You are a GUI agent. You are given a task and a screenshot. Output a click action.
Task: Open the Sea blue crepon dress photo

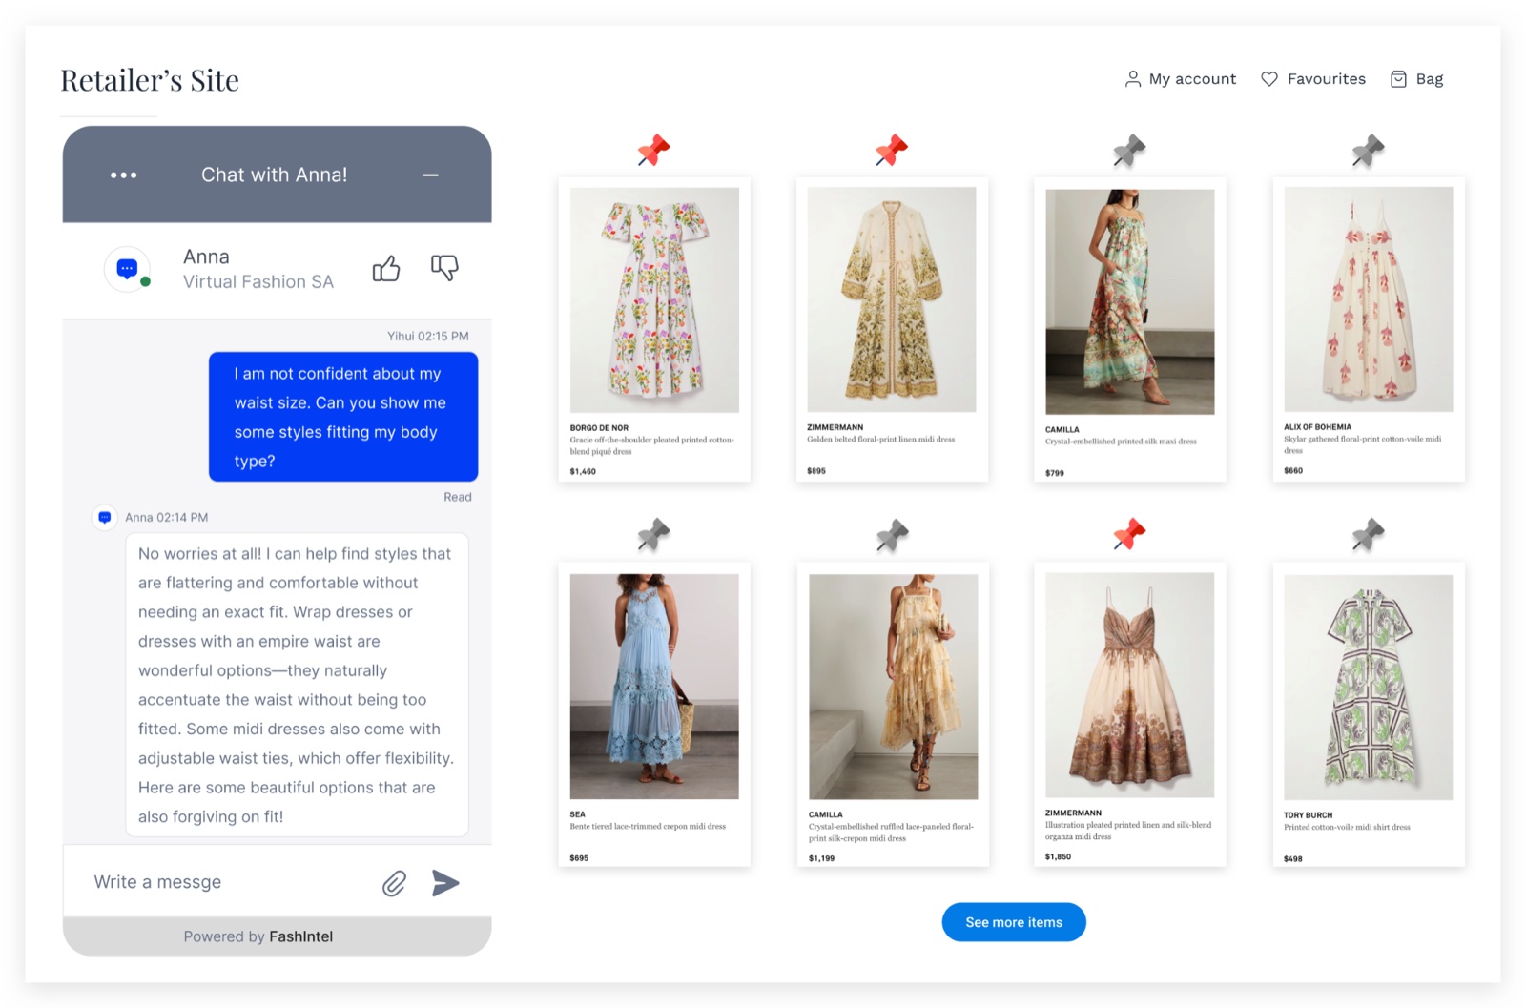[x=654, y=687]
